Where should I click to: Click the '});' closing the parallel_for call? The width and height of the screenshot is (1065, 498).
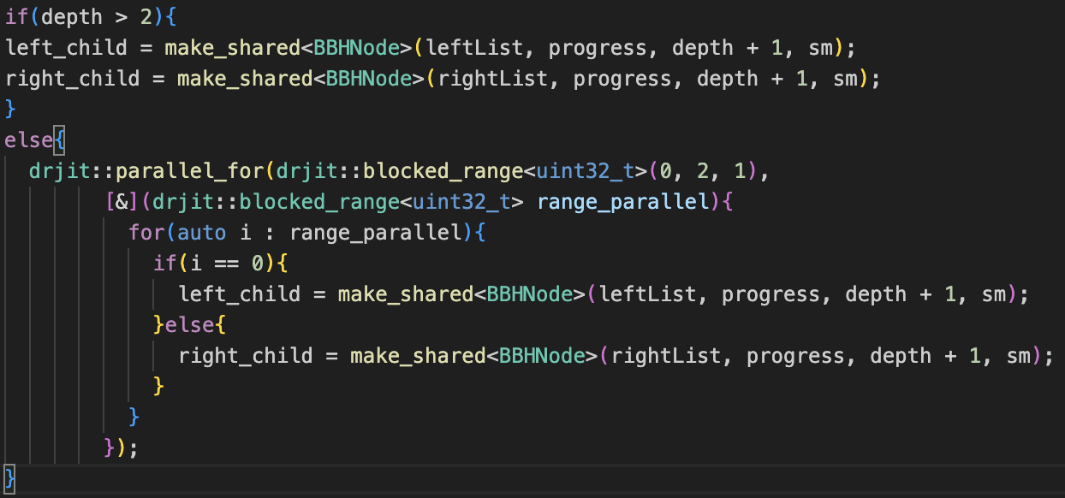coord(122,448)
